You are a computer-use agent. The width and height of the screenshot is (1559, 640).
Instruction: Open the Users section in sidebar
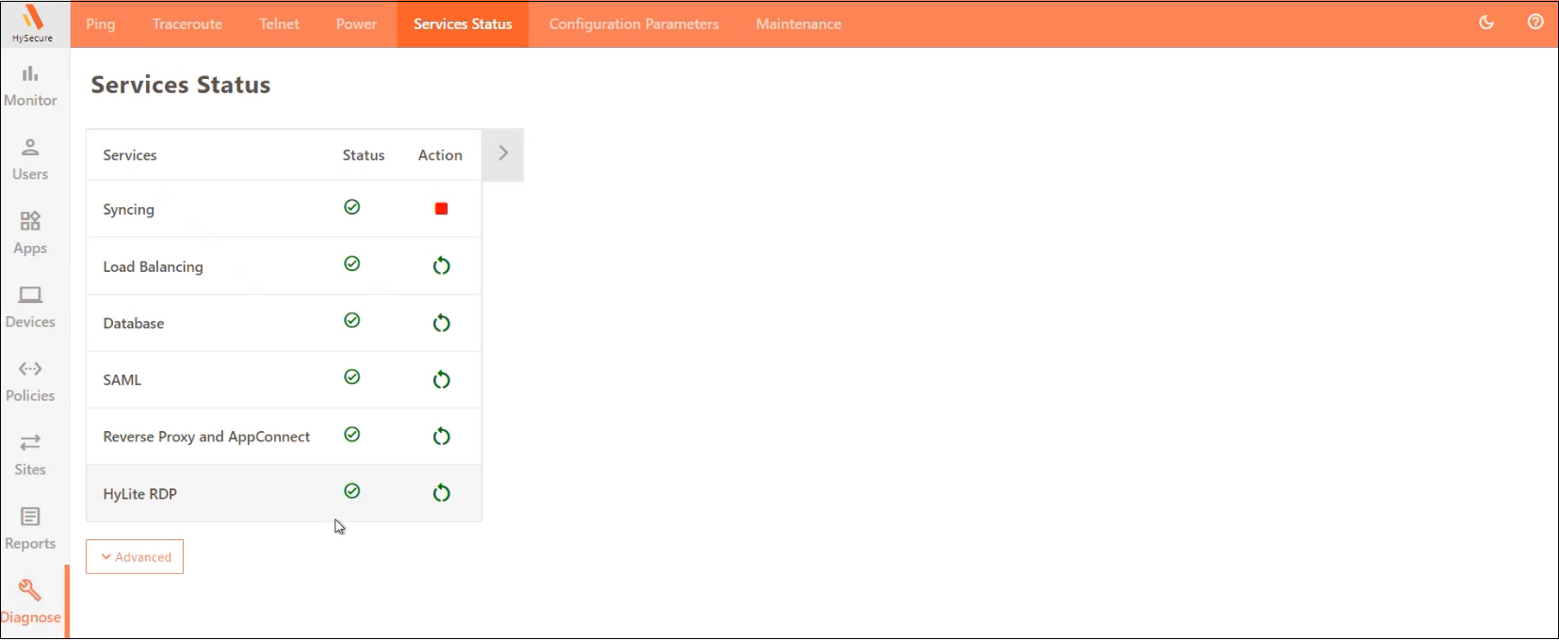click(30, 160)
